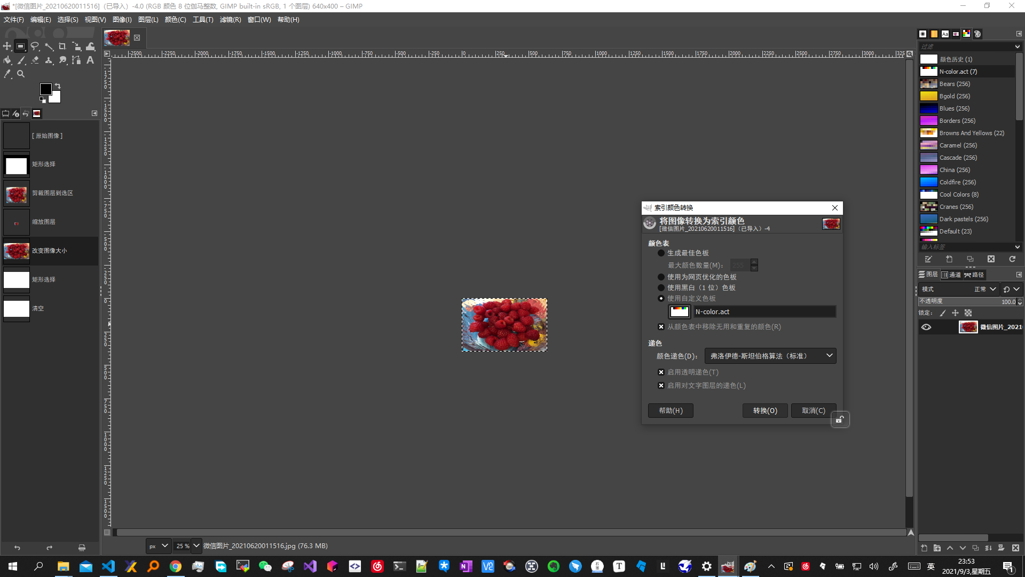This screenshot has height=577, width=1025.
Task: Open the 滤镜(R) menu
Action: pyautogui.click(x=230, y=20)
